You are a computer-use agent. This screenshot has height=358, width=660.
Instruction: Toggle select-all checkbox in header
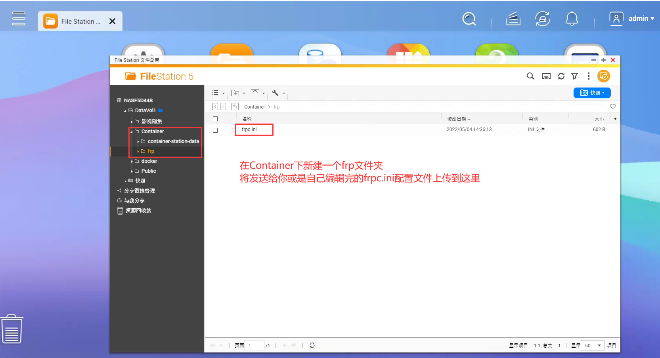point(215,119)
